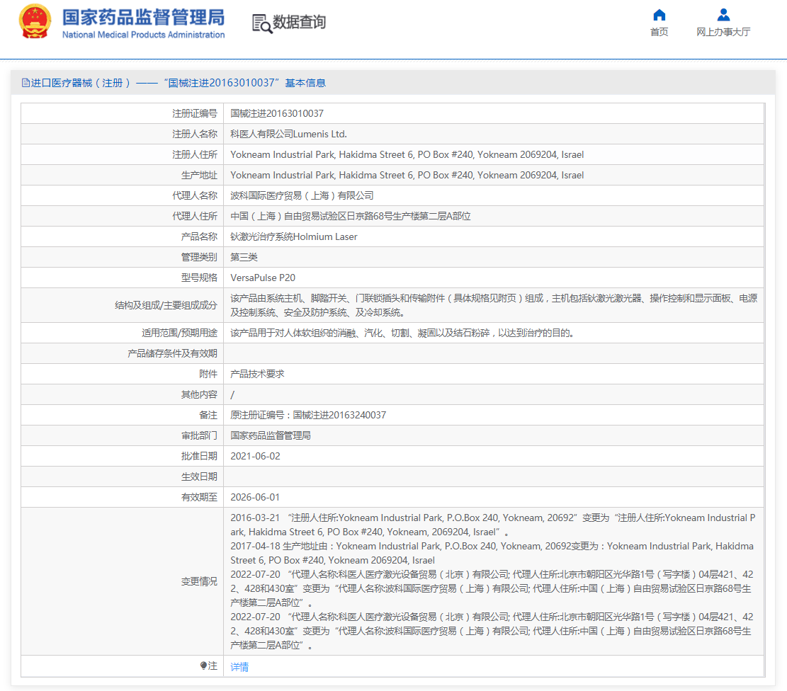Image resolution: width=787 pixels, height=691 pixels.
Task: Click the 数据查询 heading text
Action: click(299, 22)
